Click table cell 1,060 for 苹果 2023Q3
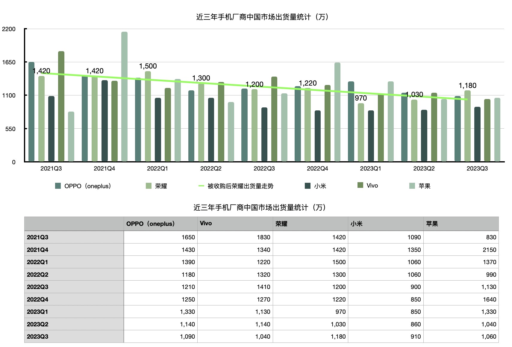 pos(461,337)
